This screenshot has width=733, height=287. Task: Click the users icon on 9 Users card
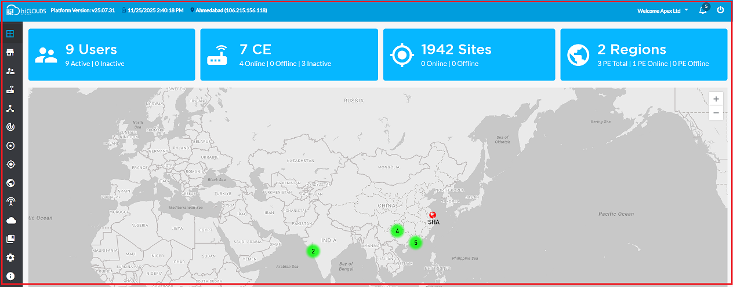pyautogui.click(x=46, y=55)
